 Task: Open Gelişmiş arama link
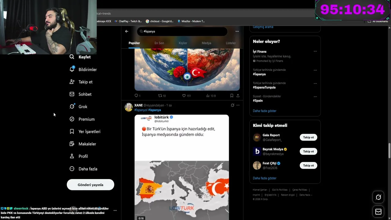(263, 27)
